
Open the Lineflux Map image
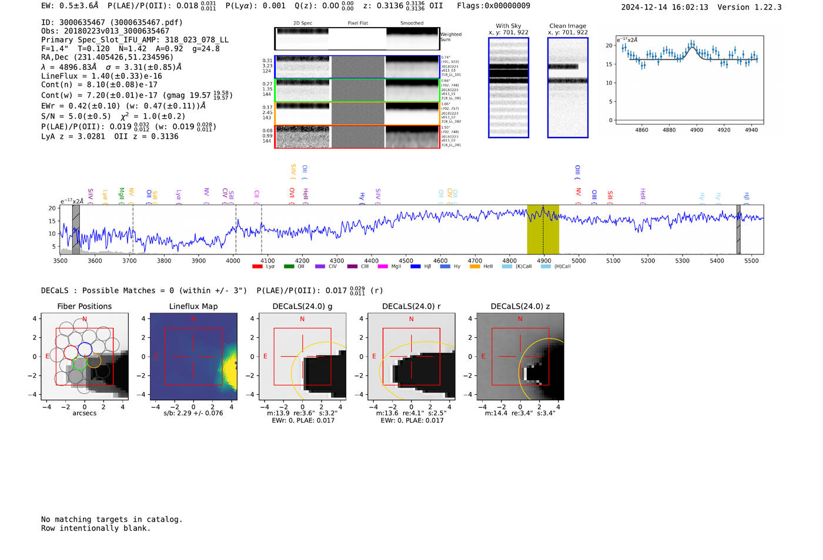pyautogui.click(x=193, y=357)
